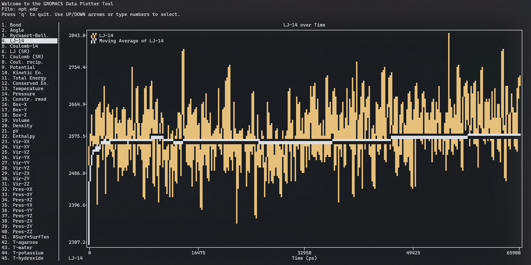Click the 2664.9 y-axis label
The width and height of the screenshot is (531, 265).
[77, 104]
